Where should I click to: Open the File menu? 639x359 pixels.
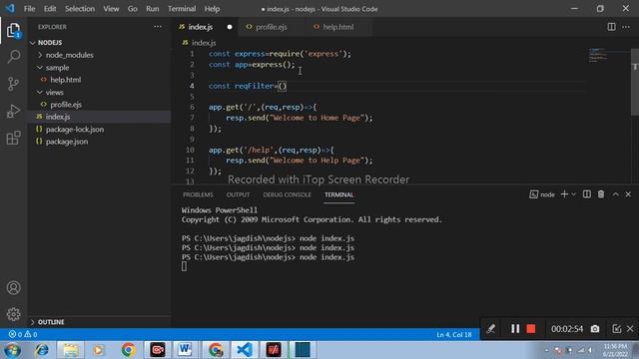(29, 9)
